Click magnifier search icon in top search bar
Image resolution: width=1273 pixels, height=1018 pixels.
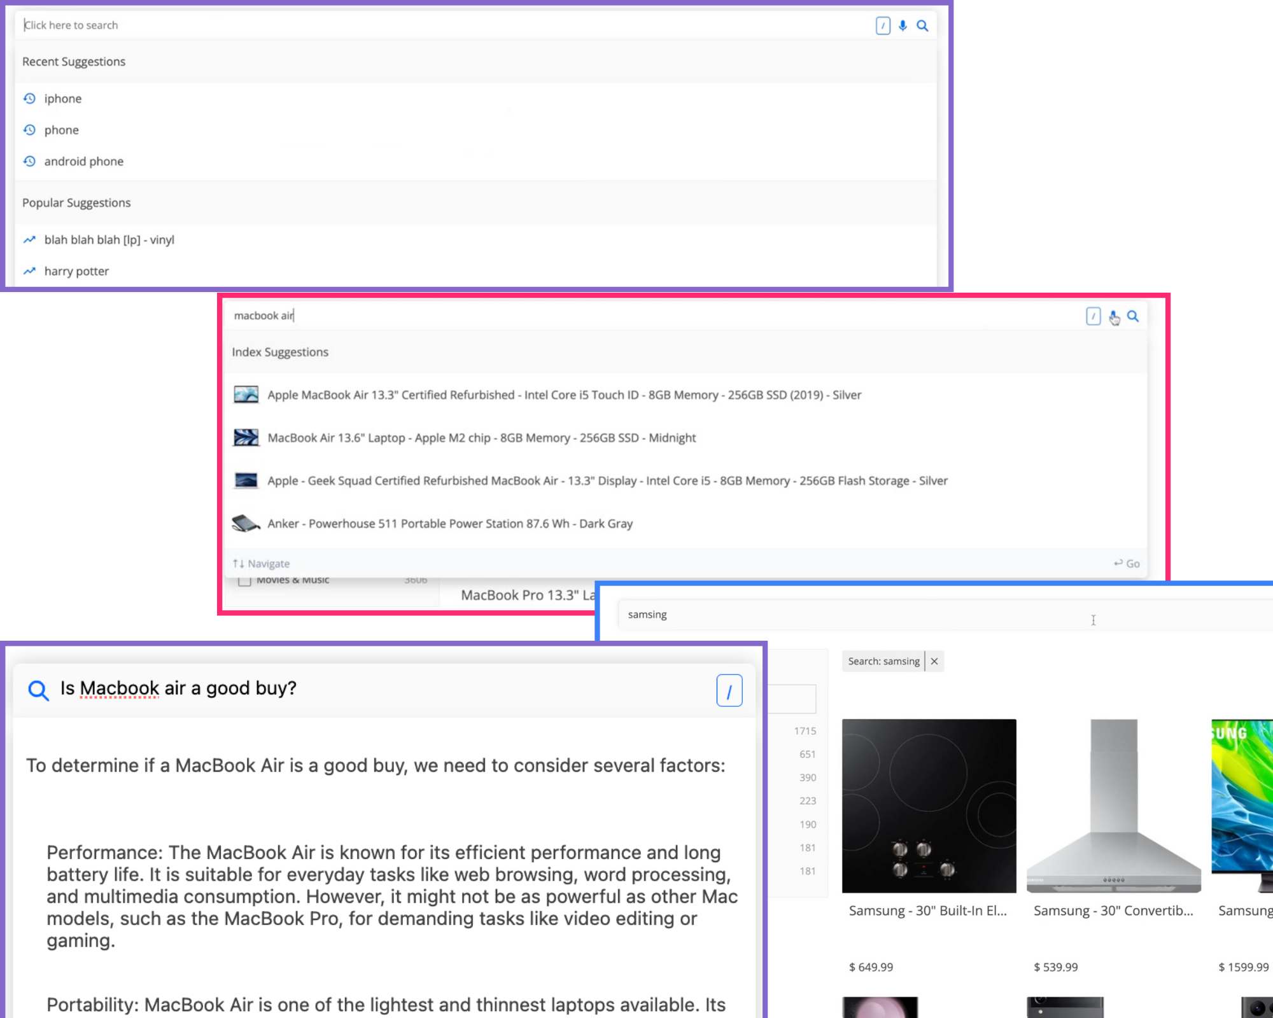922,25
